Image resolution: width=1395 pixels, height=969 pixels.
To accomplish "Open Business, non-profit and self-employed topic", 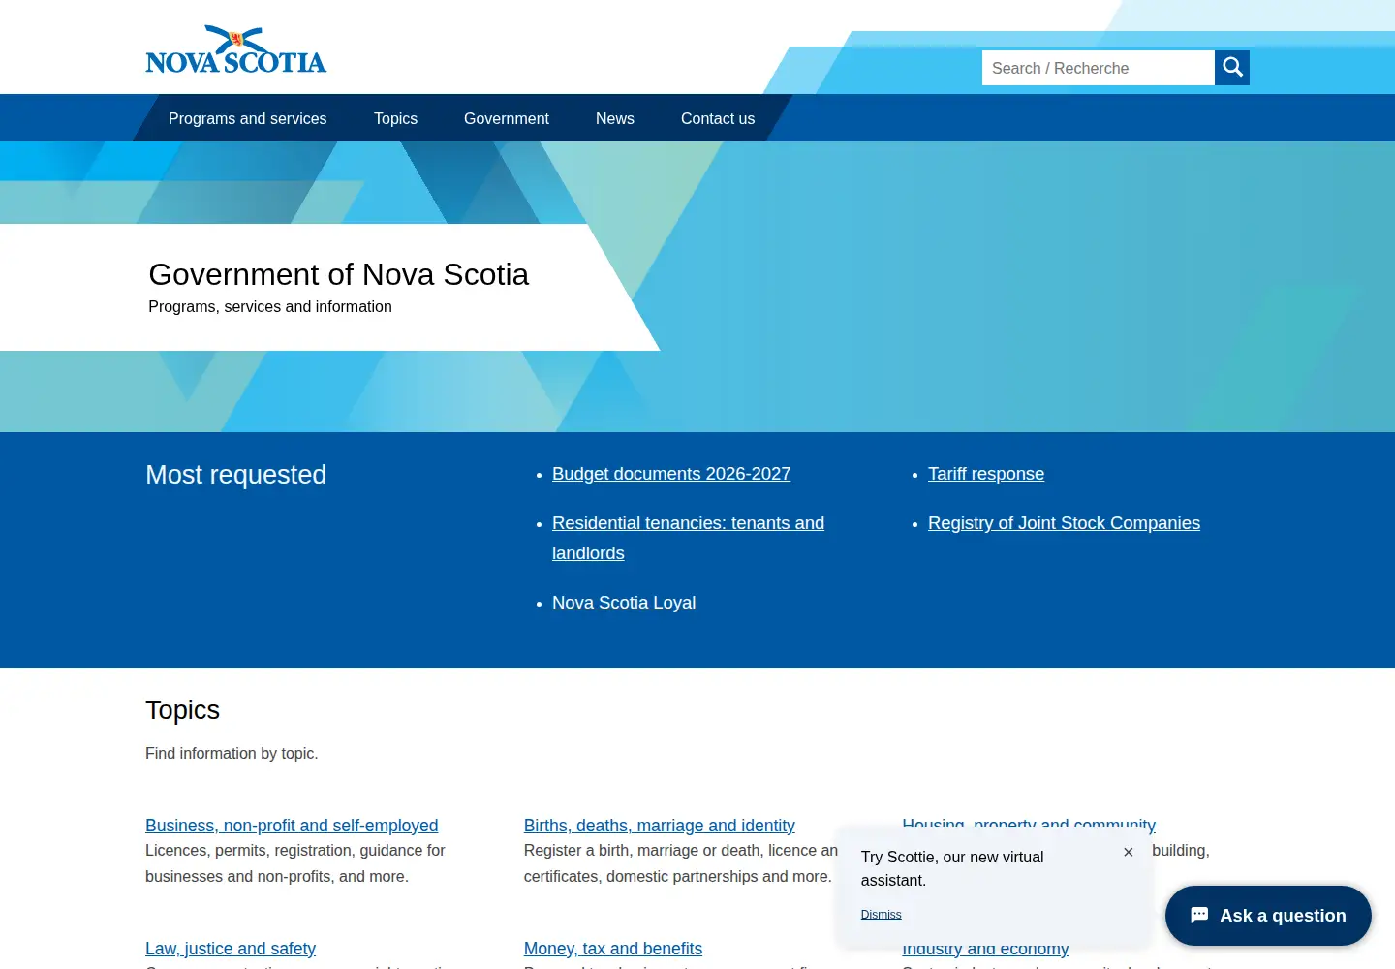I will (x=292, y=826).
